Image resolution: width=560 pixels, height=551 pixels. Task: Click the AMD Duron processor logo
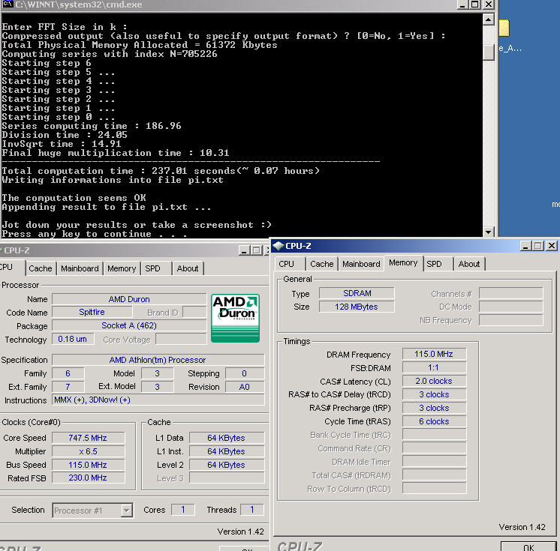coord(235,318)
